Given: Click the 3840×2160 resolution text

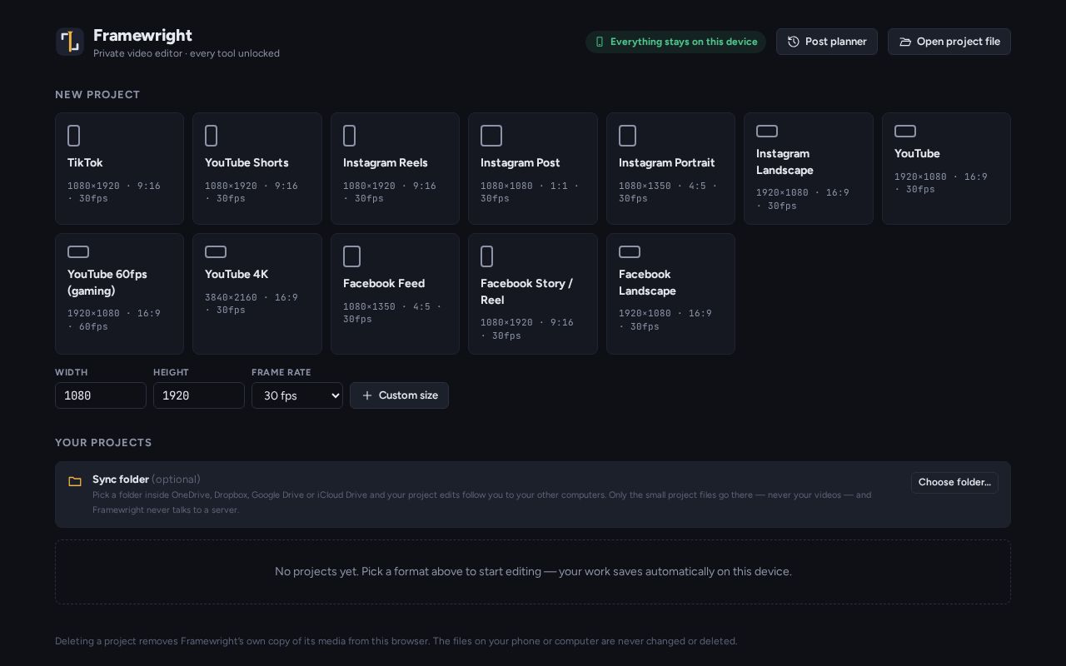Looking at the screenshot, I should (252, 304).
